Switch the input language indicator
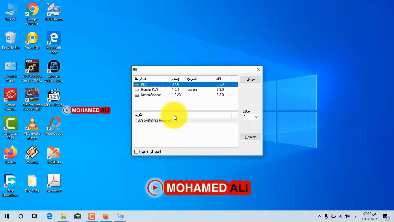This screenshot has width=394, height=222. click(356, 217)
